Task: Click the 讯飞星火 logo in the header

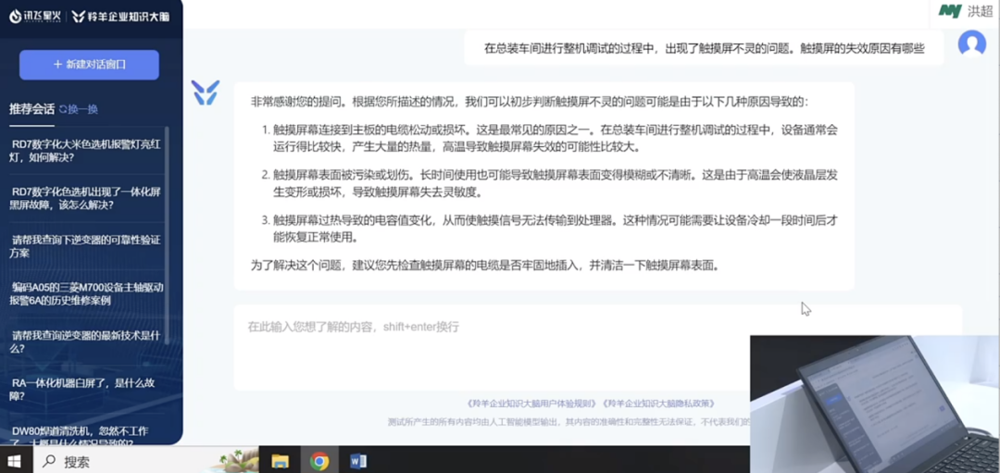Action: point(36,16)
